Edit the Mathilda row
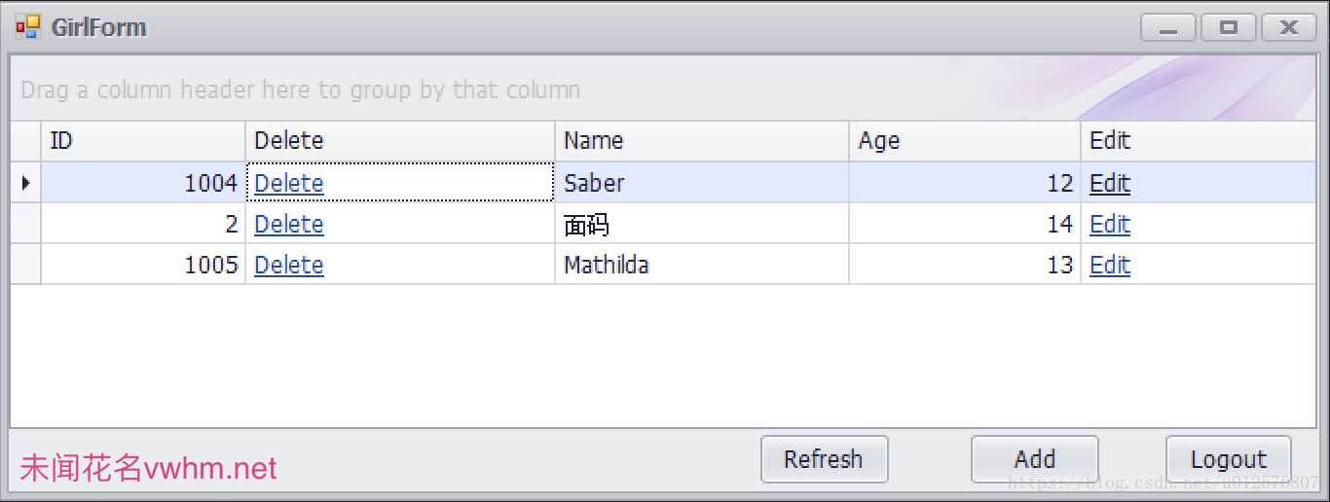The image size is (1330, 502). [x=1110, y=265]
